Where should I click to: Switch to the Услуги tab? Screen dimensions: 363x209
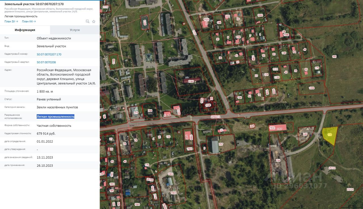pos(75,30)
